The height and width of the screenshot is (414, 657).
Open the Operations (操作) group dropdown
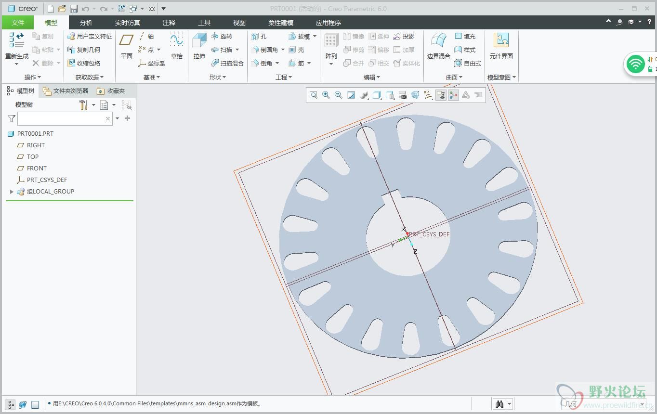[x=33, y=77]
